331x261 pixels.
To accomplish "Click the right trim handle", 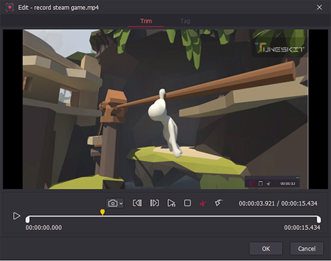I will (319, 219).
